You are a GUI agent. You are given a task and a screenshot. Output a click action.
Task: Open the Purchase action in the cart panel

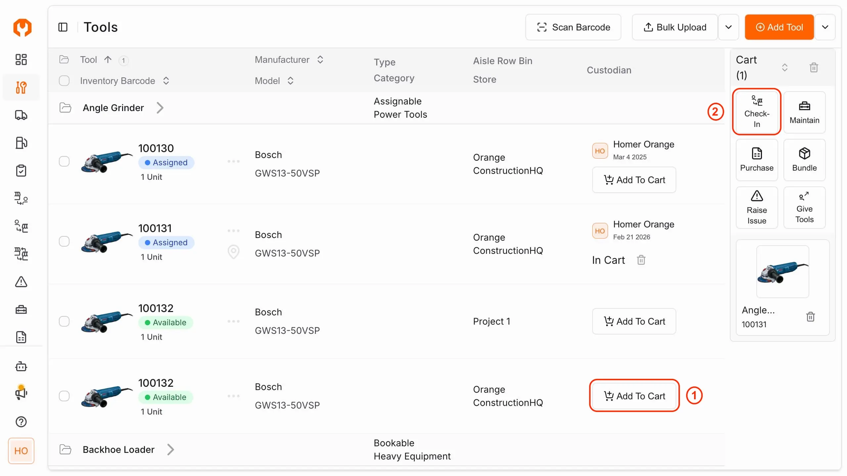point(757,160)
